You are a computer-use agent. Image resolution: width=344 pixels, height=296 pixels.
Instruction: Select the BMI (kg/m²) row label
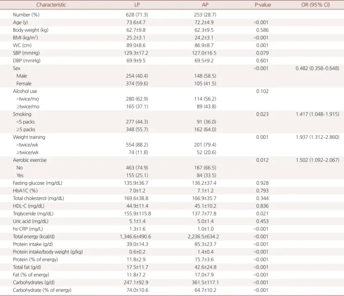pos(26,38)
